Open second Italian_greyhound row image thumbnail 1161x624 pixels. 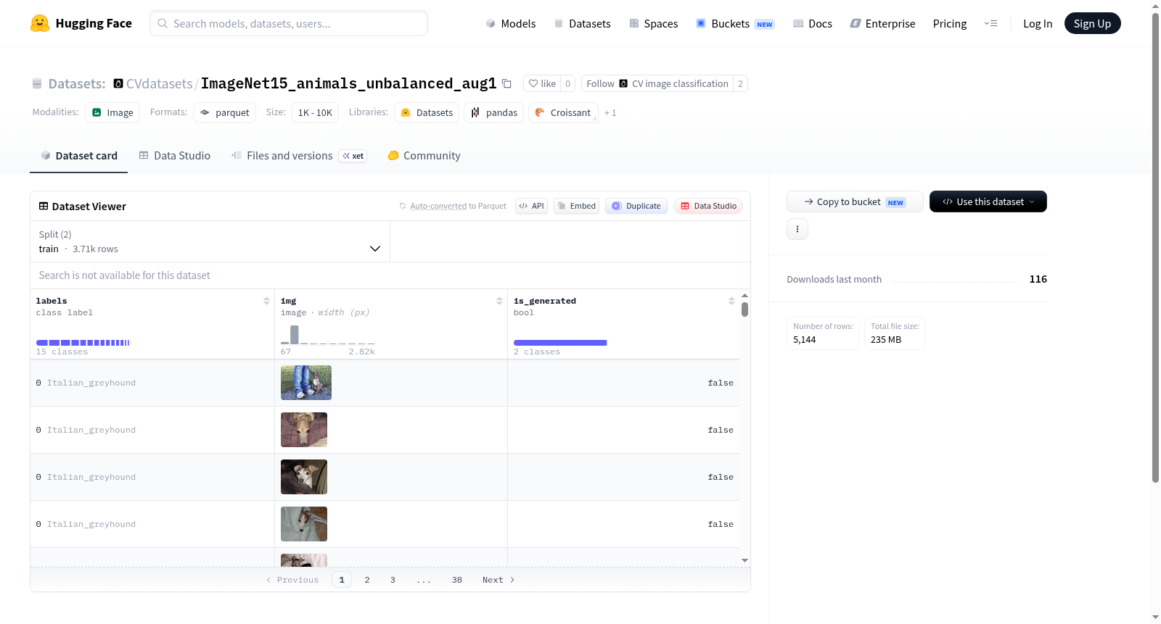(x=304, y=430)
